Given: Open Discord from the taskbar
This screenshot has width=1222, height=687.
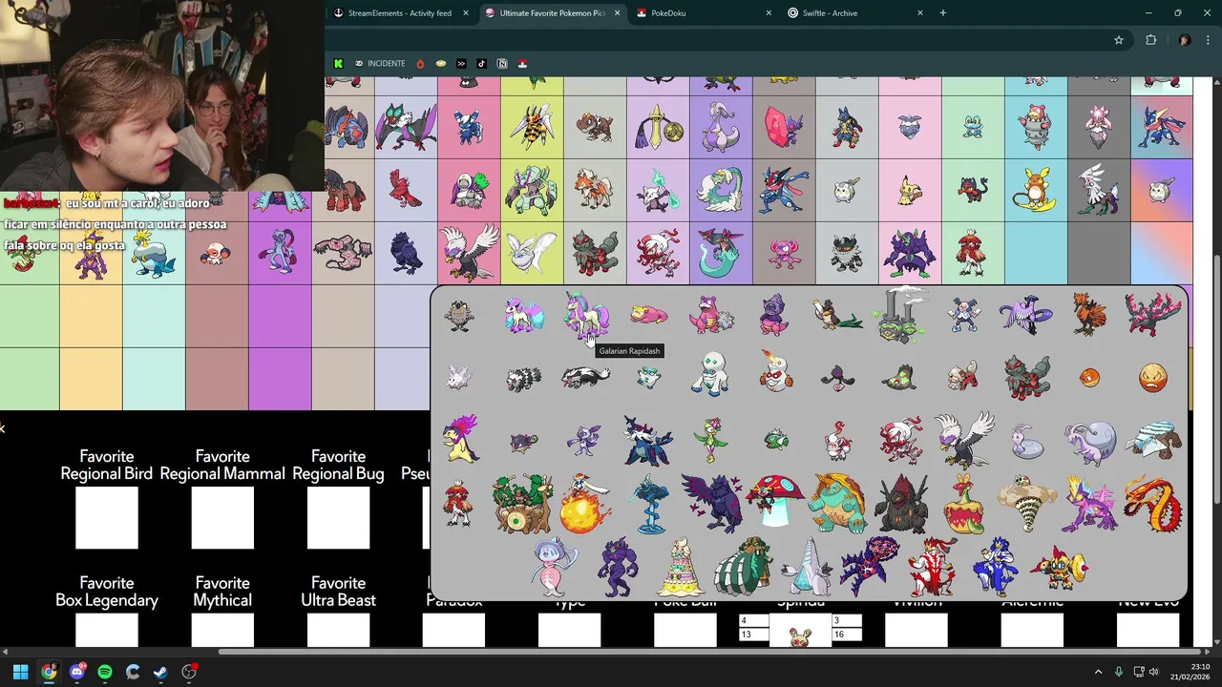Looking at the screenshot, I should point(77,672).
